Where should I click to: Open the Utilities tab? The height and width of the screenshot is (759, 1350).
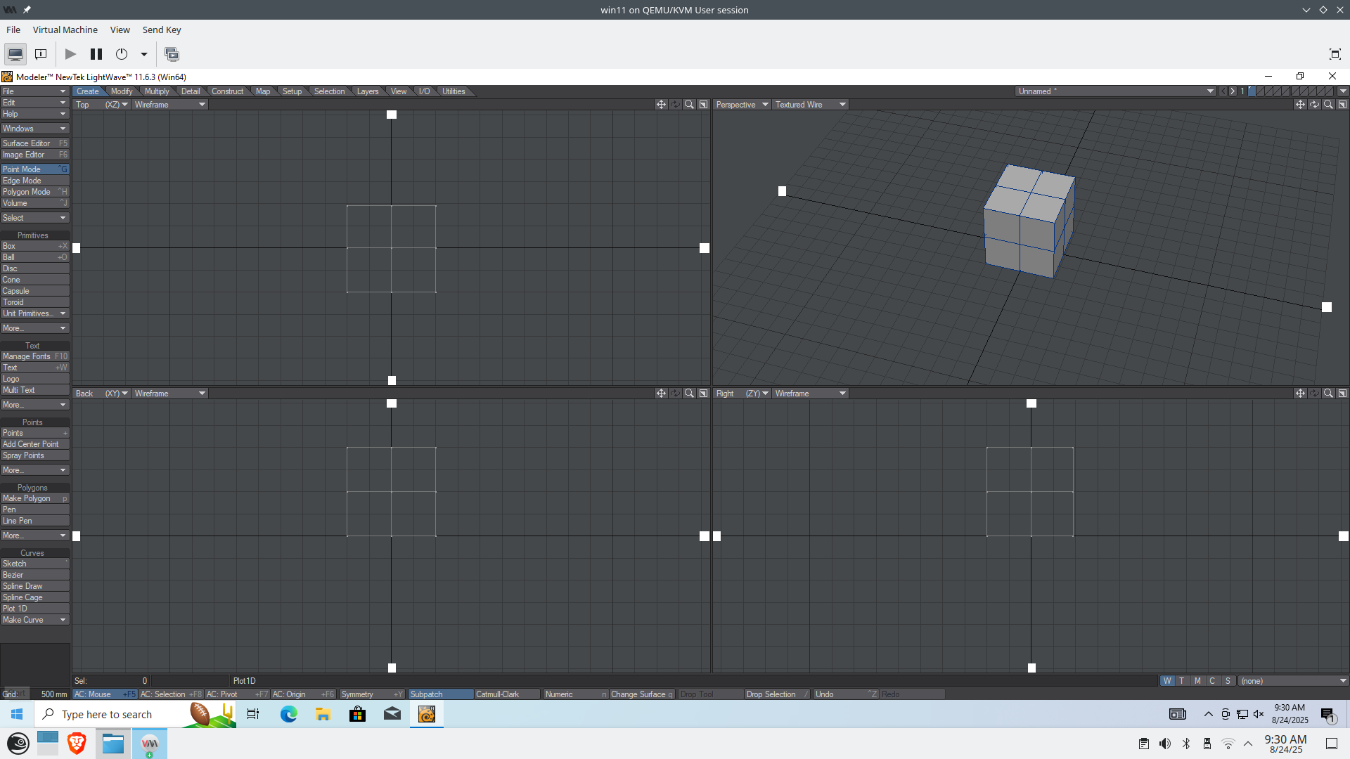454,91
